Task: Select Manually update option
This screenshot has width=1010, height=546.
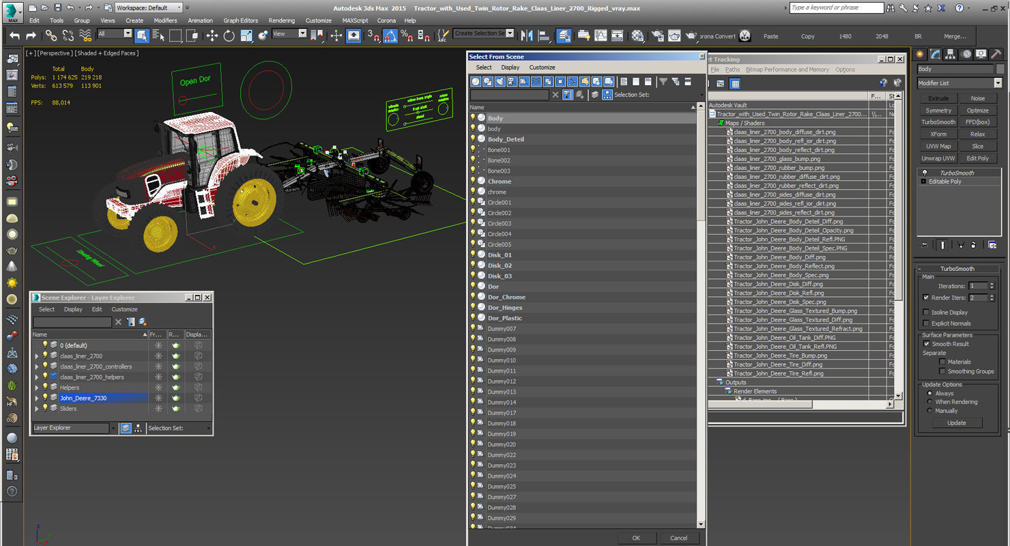Action: click(929, 411)
